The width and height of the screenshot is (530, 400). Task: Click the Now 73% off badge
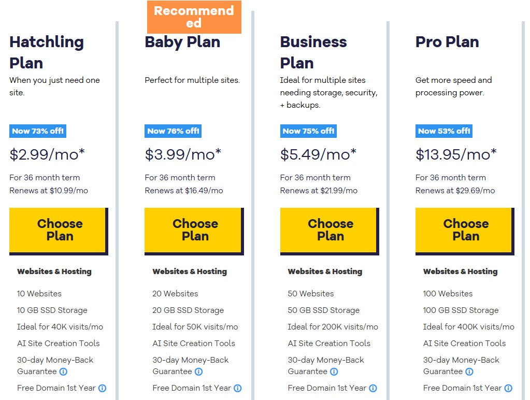click(38, 131)
